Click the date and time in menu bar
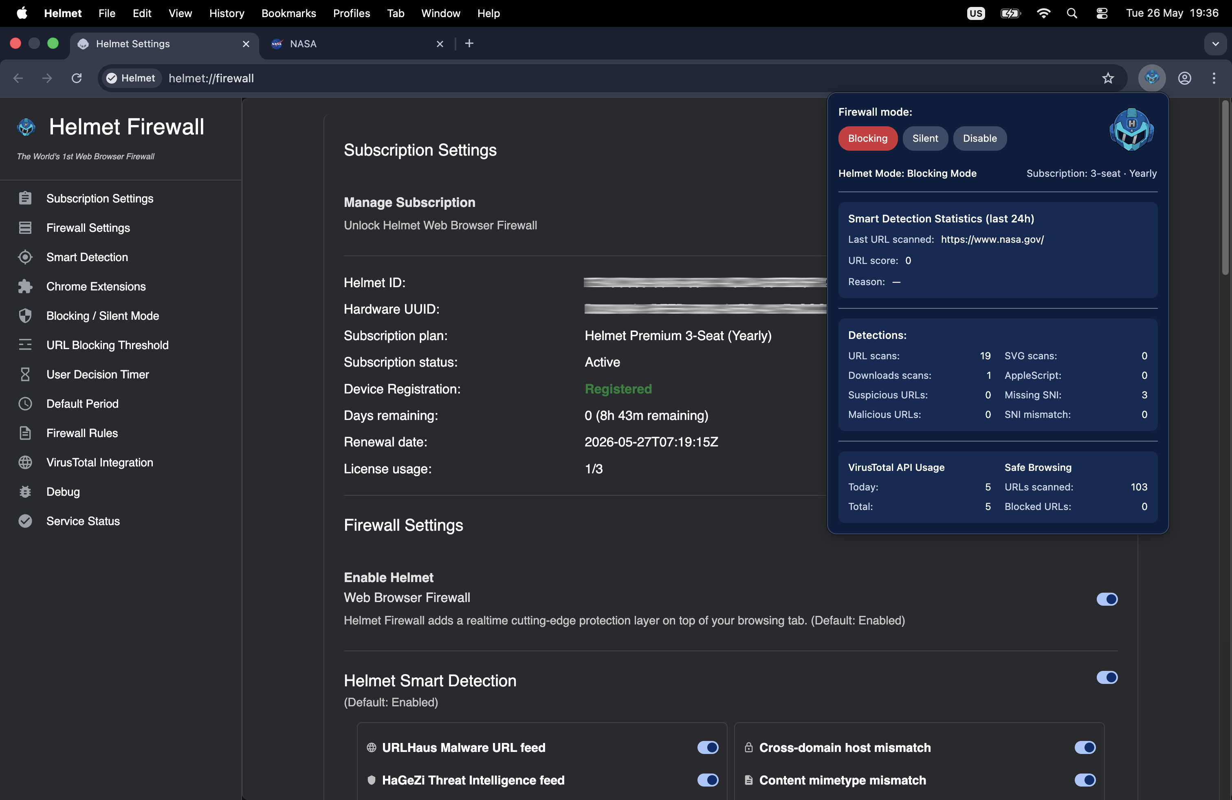This screenshot has height=800, width=1232. click(x=1172, y=13)
